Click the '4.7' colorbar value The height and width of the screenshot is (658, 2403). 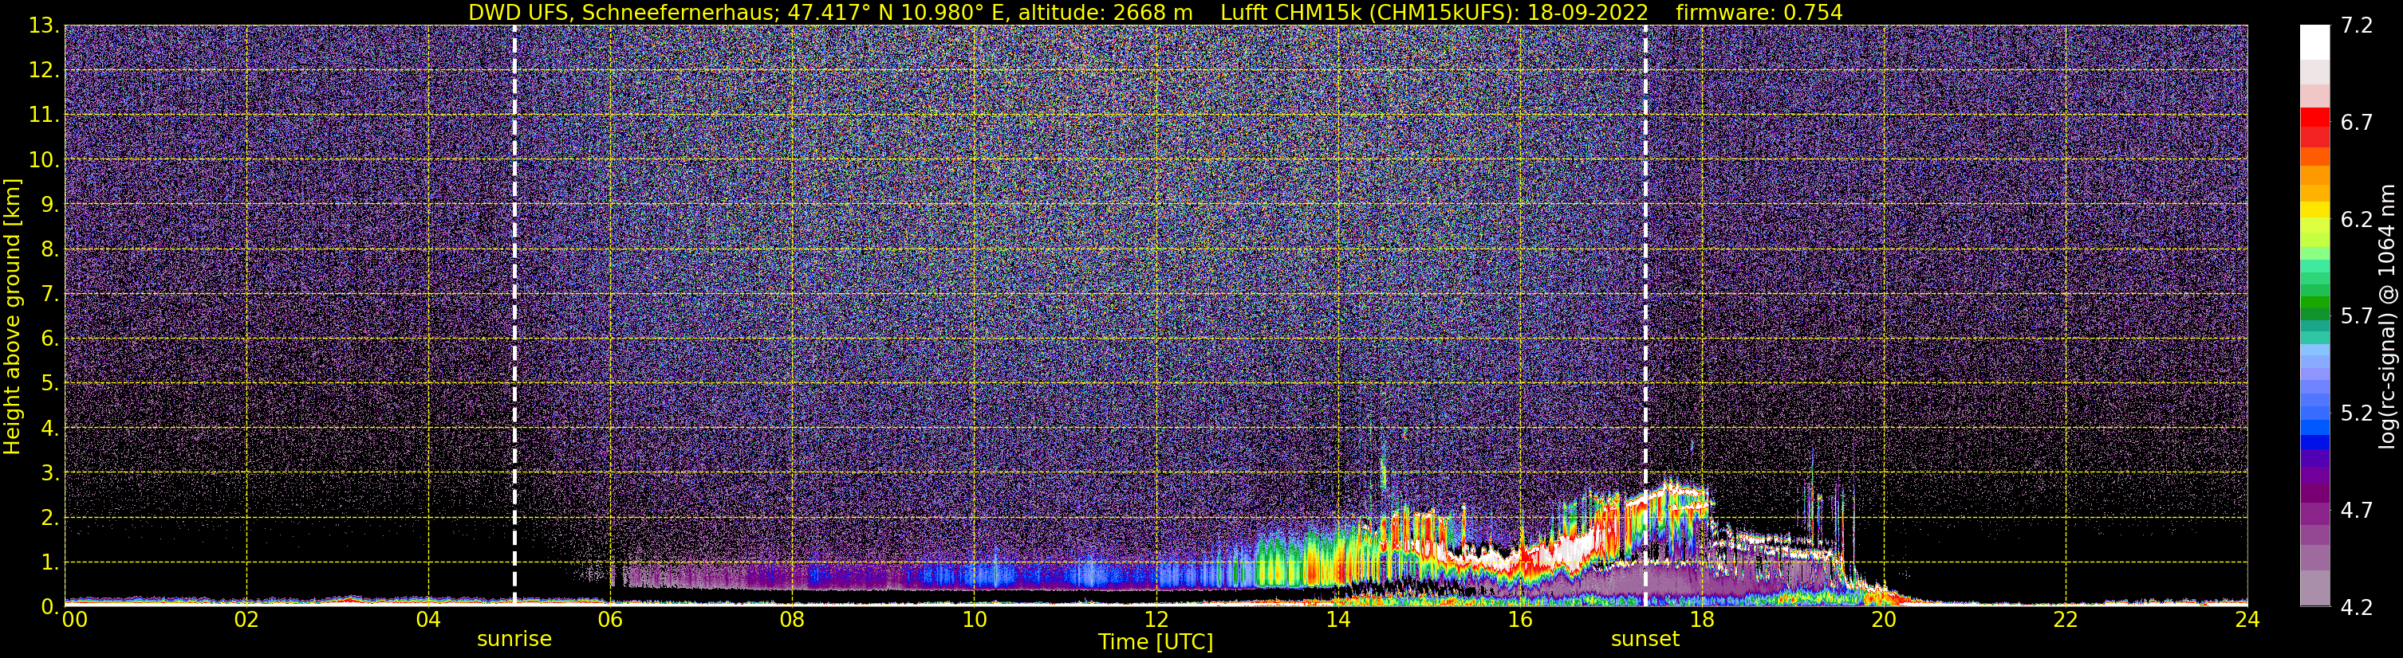pos(2357,511)
